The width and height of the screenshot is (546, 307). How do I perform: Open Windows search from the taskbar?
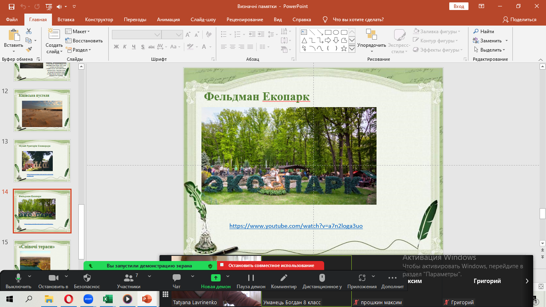tap(29, 299)
